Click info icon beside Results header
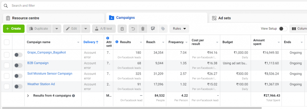The height and width of the screenshot is (109, 307). pyautogui.click(x=117, y=42)
